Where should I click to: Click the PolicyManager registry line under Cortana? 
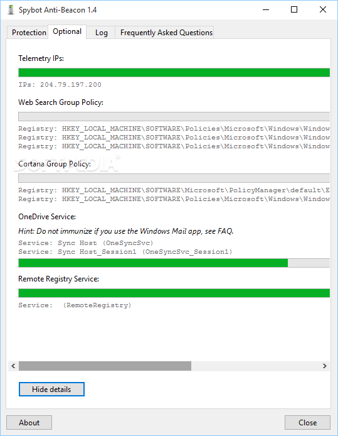(x=174, y=190)
